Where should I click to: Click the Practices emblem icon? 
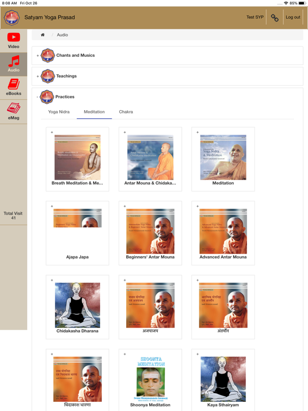tap(47, 97)
